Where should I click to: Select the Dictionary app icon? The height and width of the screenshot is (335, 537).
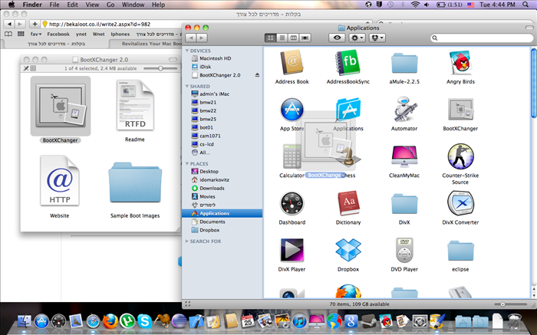click(x=348, y=204)
